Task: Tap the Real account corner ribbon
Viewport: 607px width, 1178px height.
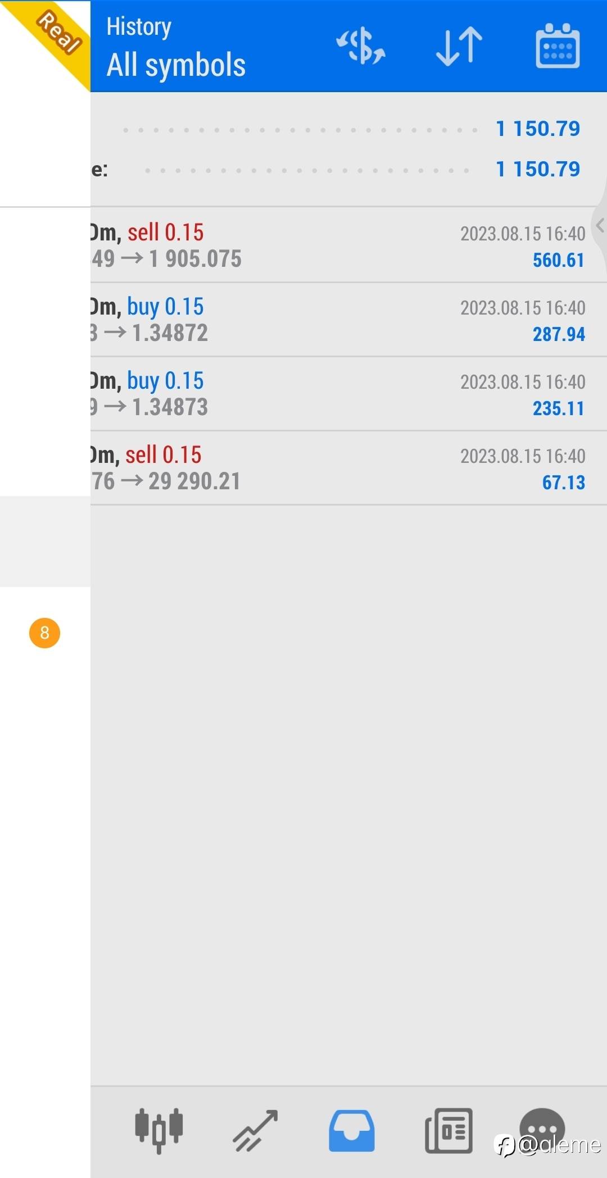Action: [56, 34]
